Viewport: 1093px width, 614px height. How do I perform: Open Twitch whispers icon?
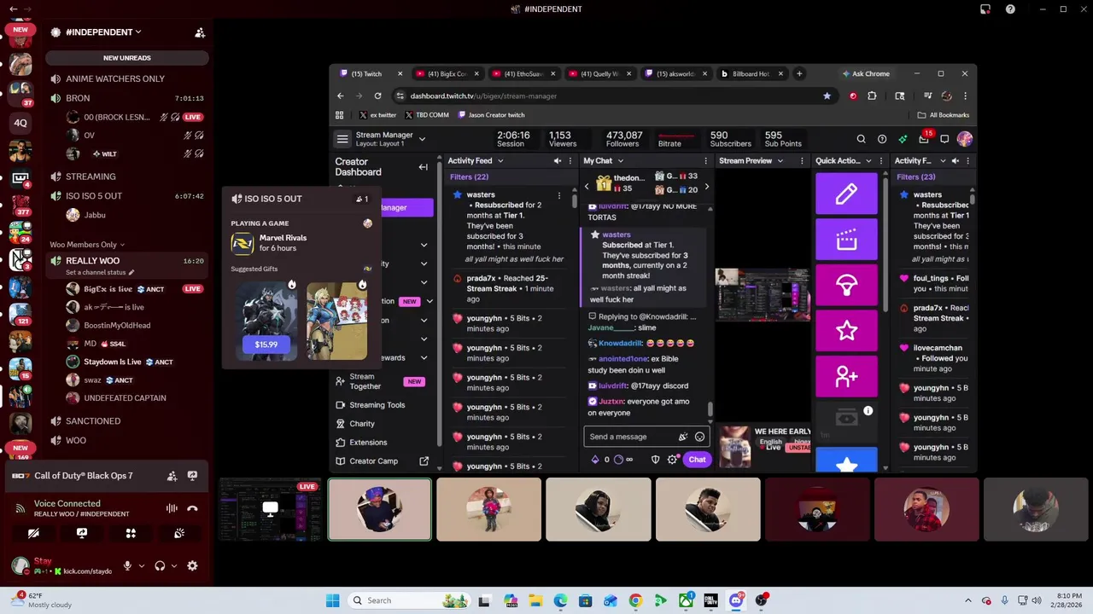click(944, 139)
